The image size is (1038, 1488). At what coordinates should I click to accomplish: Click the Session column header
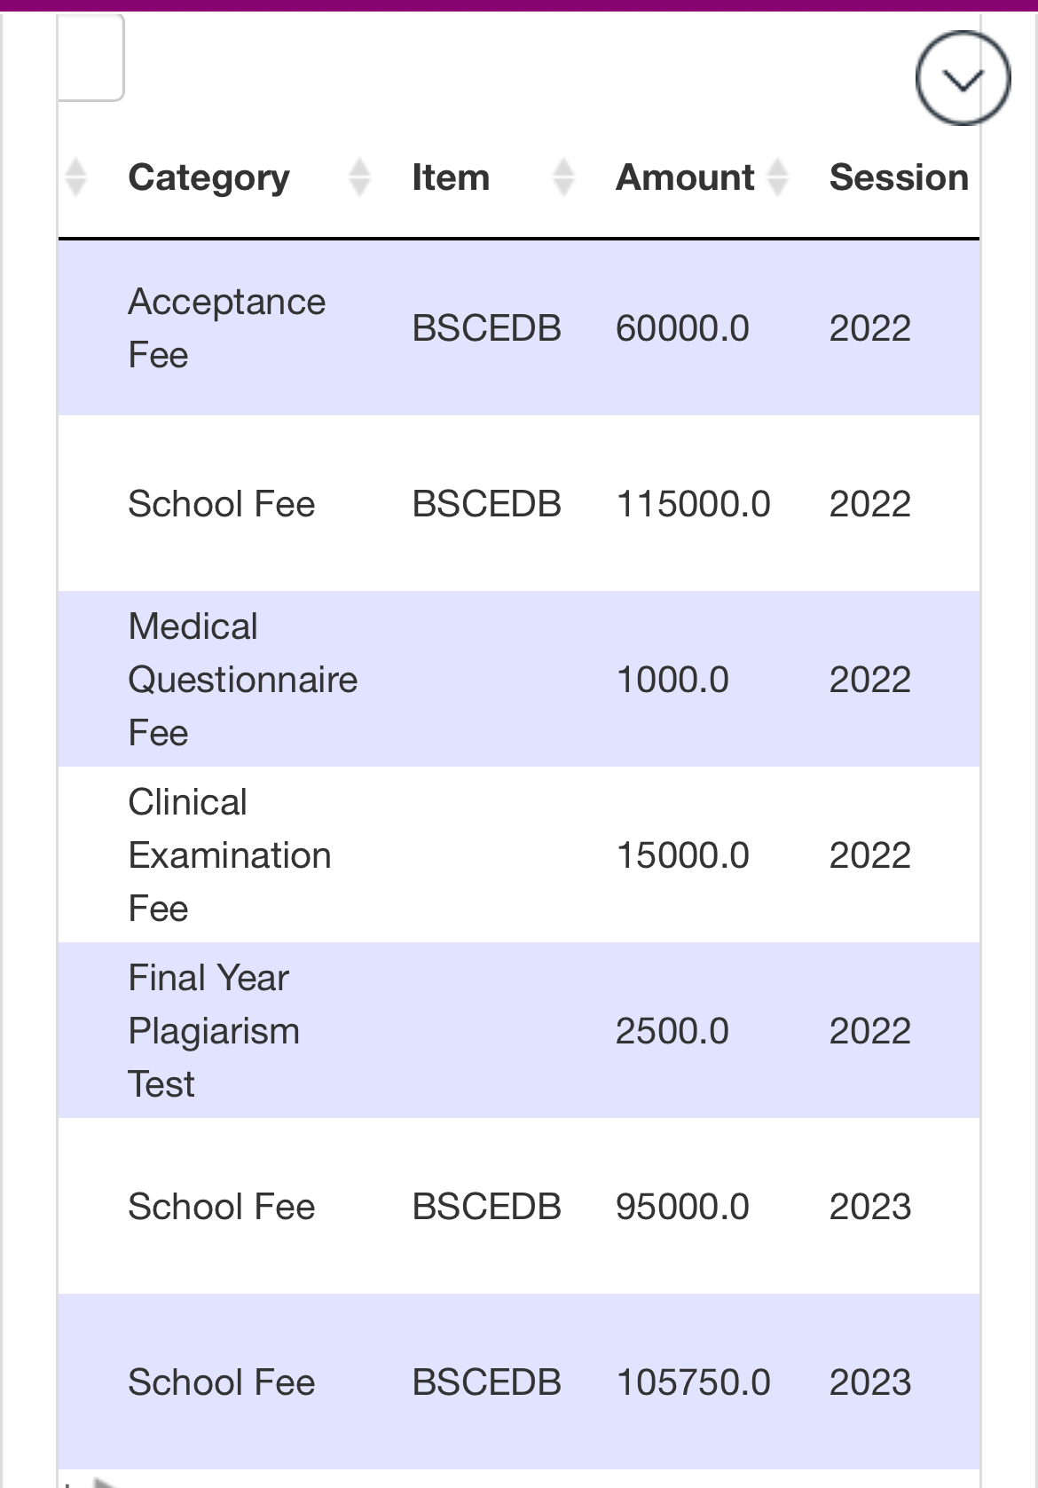tap(899, 177)
